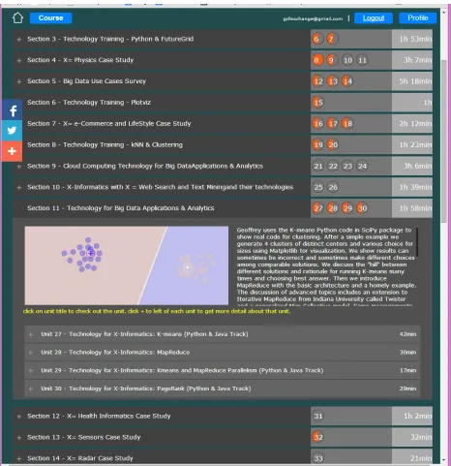Open Unit 28 MapReduce title
The height and width of the screenshot is (466, 451).
click(x=115, y=353)
